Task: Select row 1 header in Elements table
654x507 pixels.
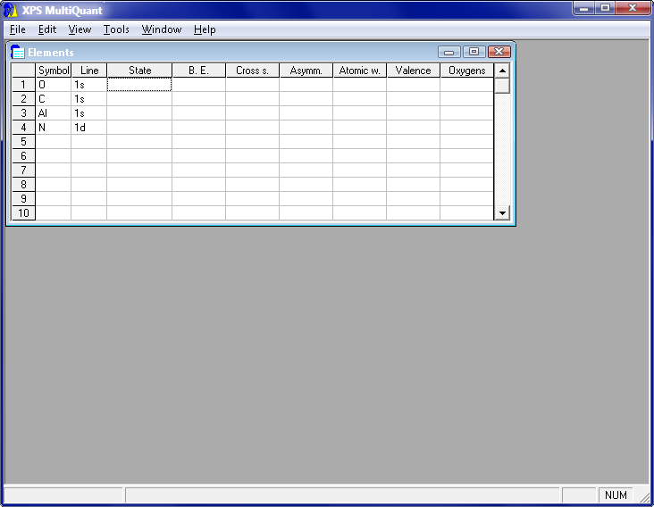Action: tap(23, 85)
